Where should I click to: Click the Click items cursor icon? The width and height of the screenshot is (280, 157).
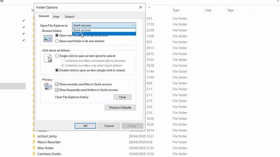click(x=48, y=58)
